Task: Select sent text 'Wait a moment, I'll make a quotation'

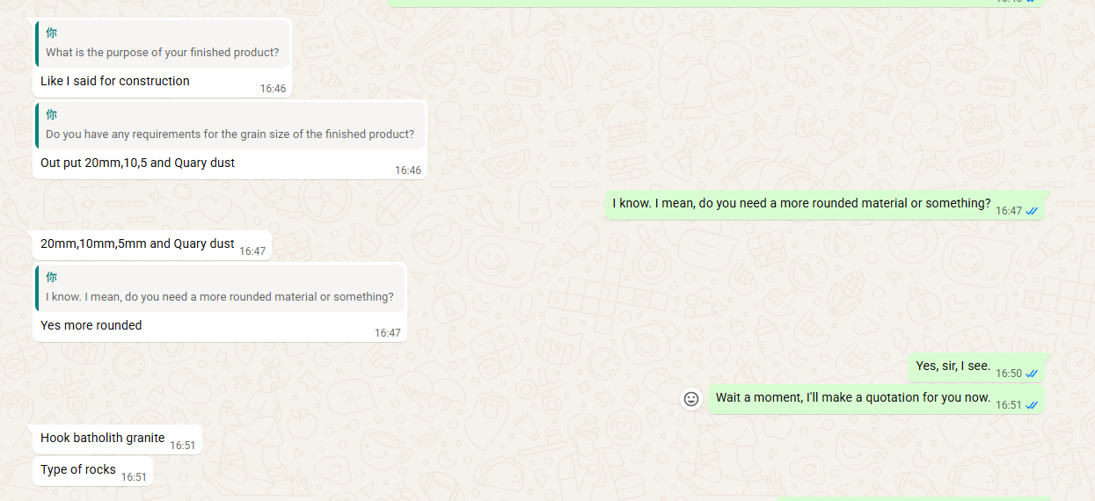Action: click(853, 397)
